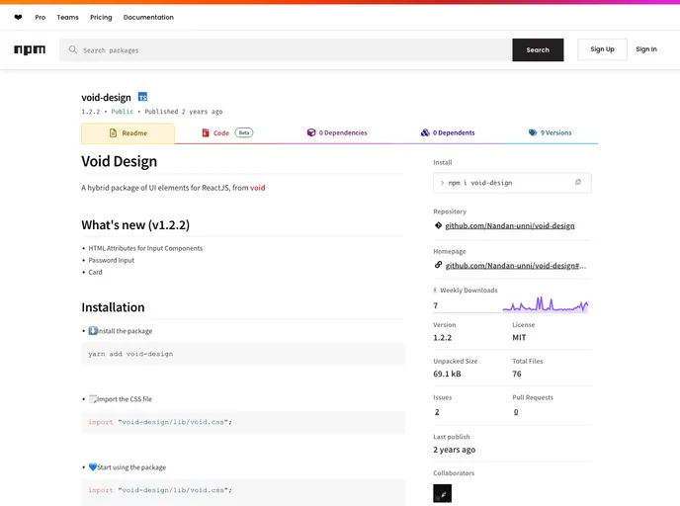Screen dimensions: 680x506
Task: Click the down-arrow emoji before Install the package
Action: (x=93, y=331)
